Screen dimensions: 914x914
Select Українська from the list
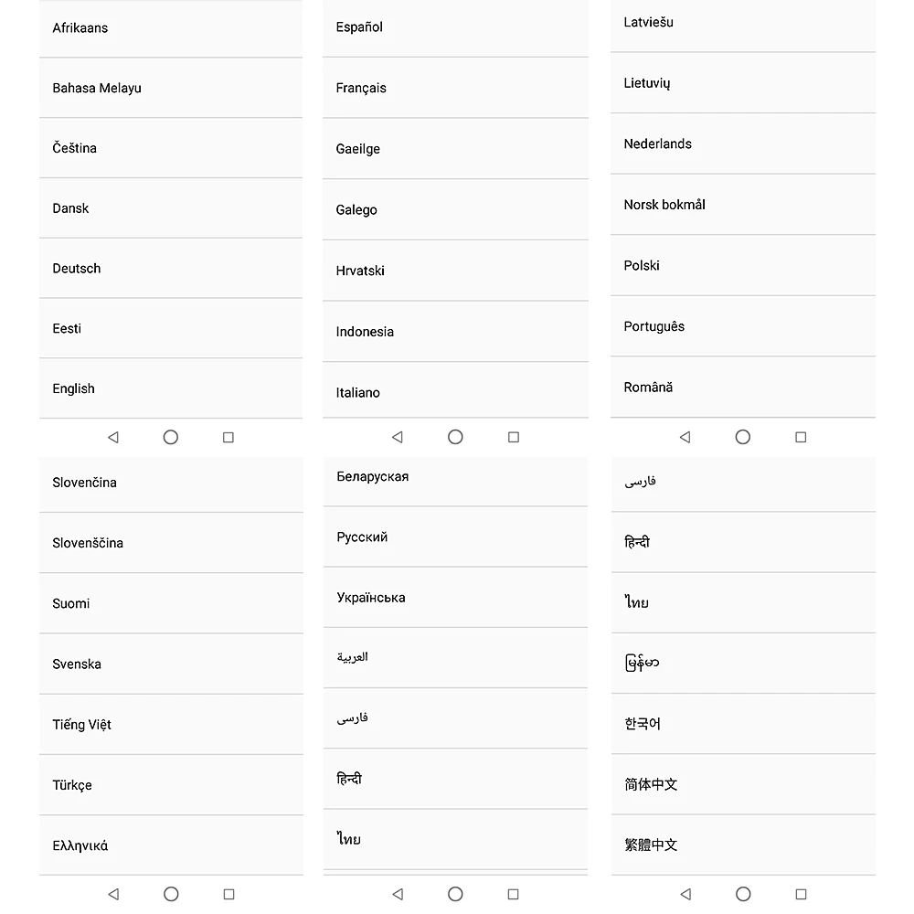(455, 598)
